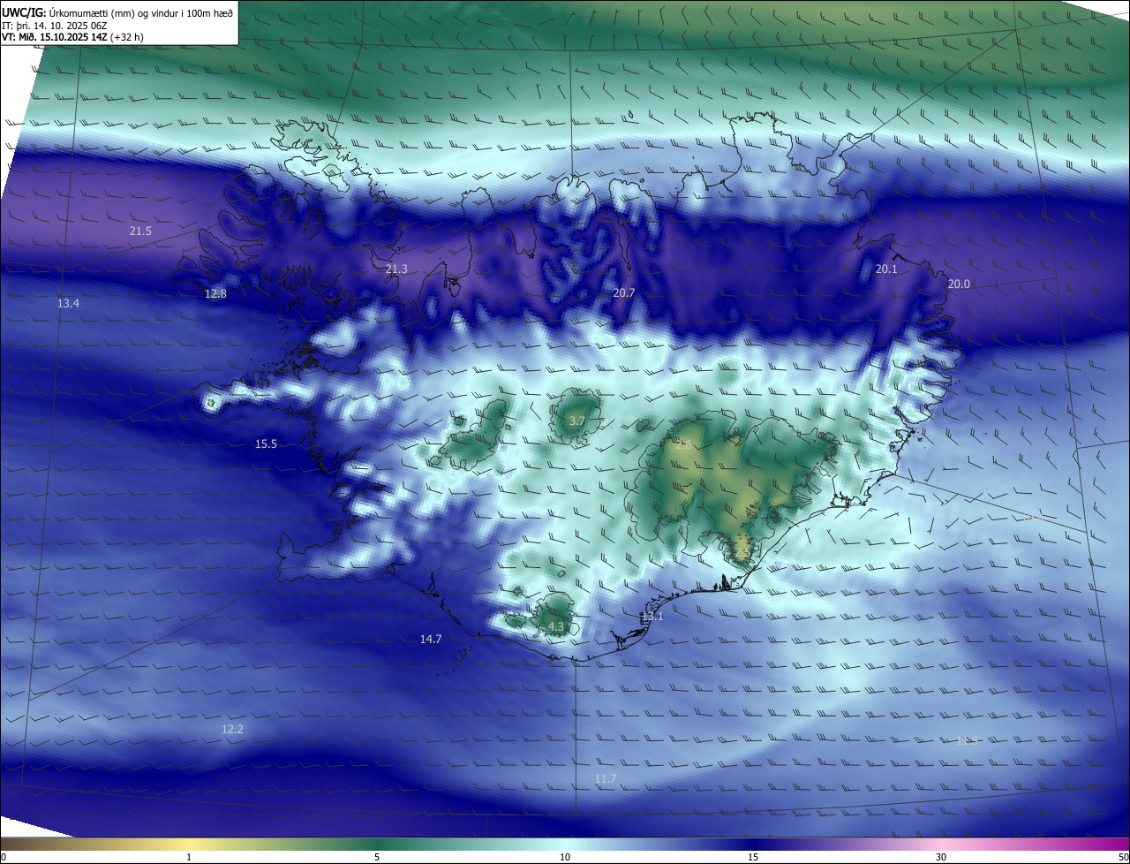
Task: Click the 15.5 value label
Action: (x=266, y=443)
